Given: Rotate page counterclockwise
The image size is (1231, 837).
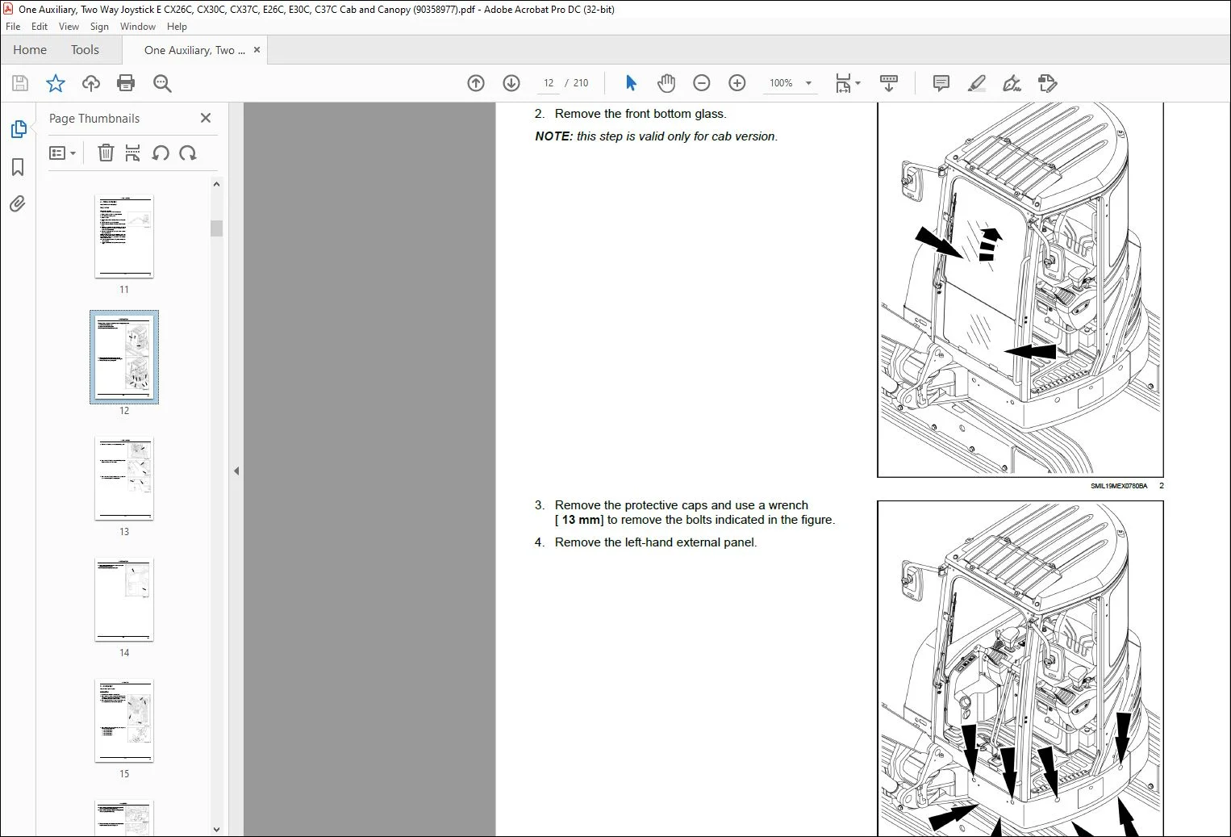Looking at the screenshot, I should [x=161, y=153].
